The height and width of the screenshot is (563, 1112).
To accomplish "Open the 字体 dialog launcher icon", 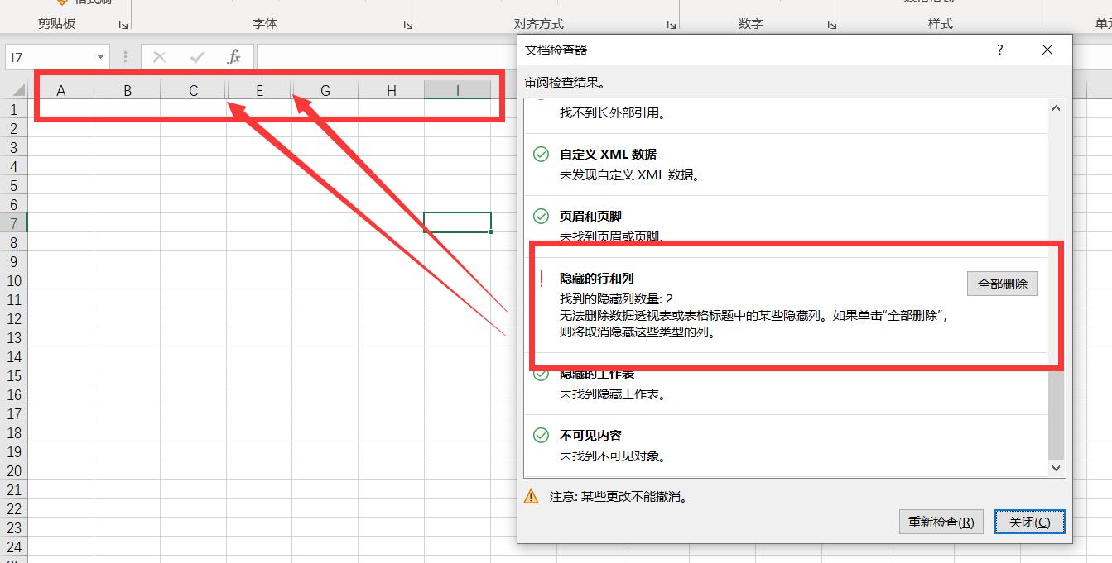I will [x=407, y=25].
